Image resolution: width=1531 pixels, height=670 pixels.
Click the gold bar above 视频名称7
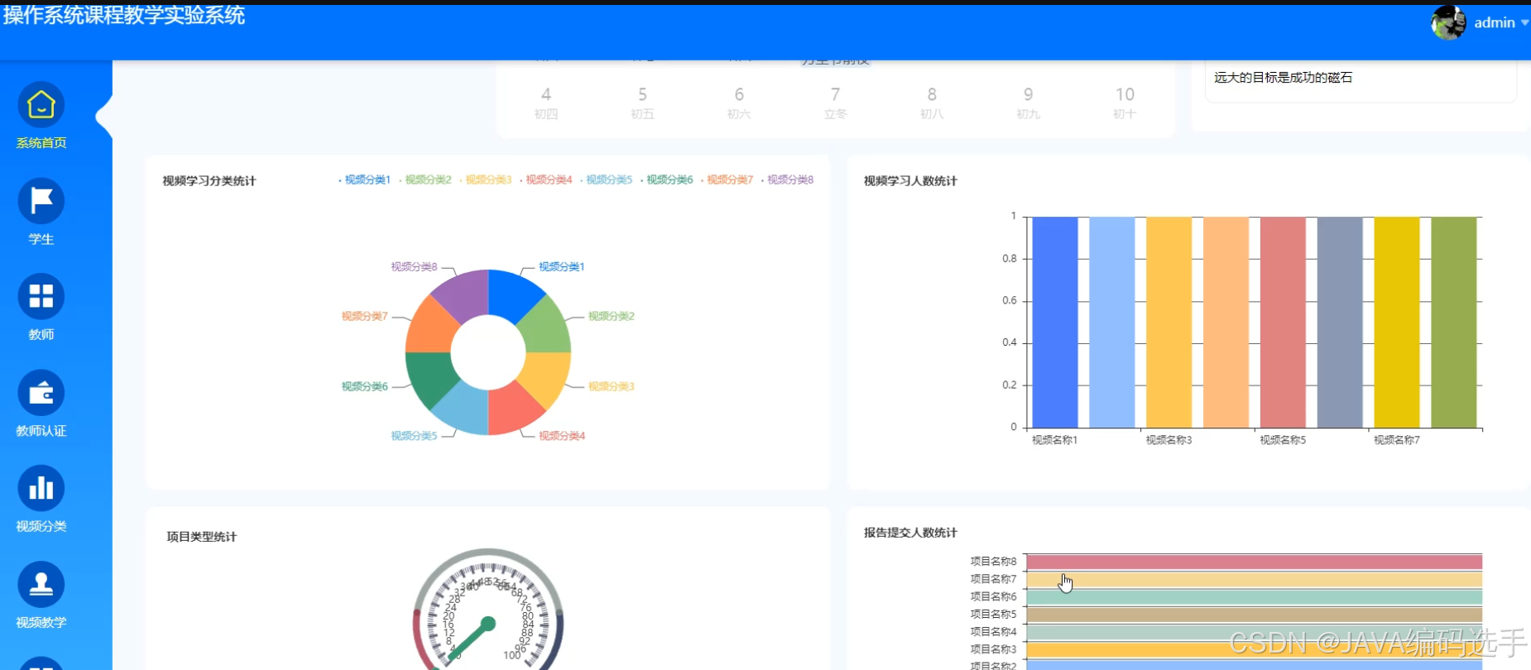point(1397,323)
